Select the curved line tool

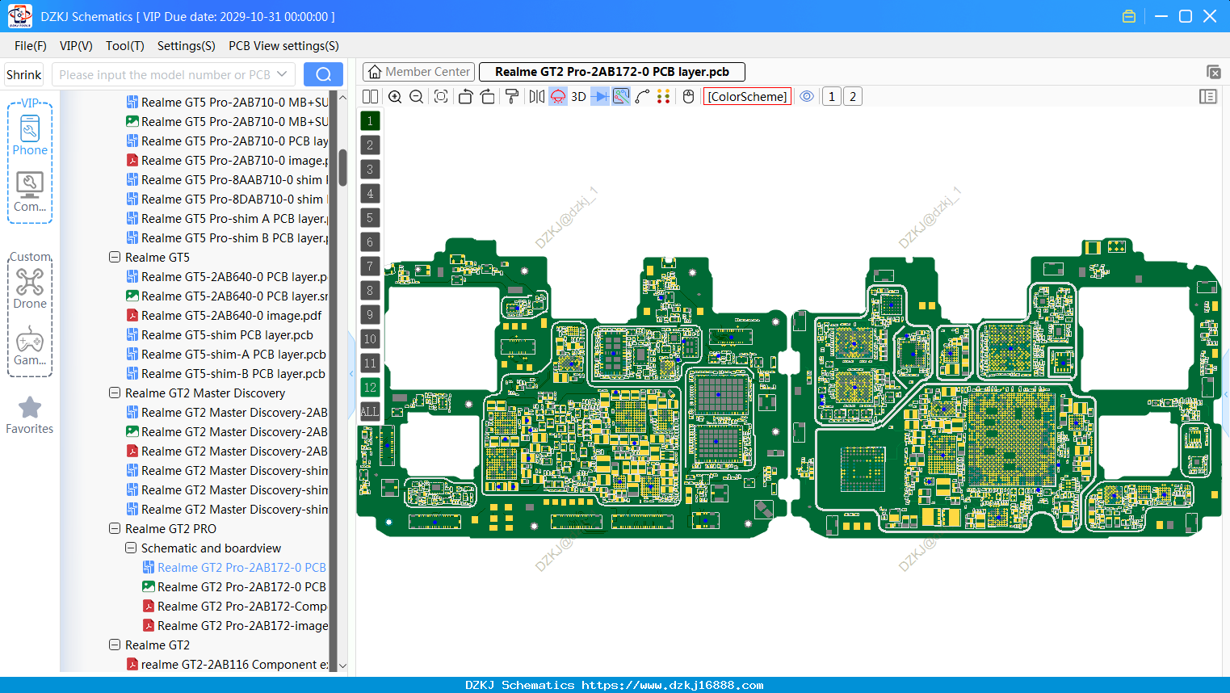[643, 97]
